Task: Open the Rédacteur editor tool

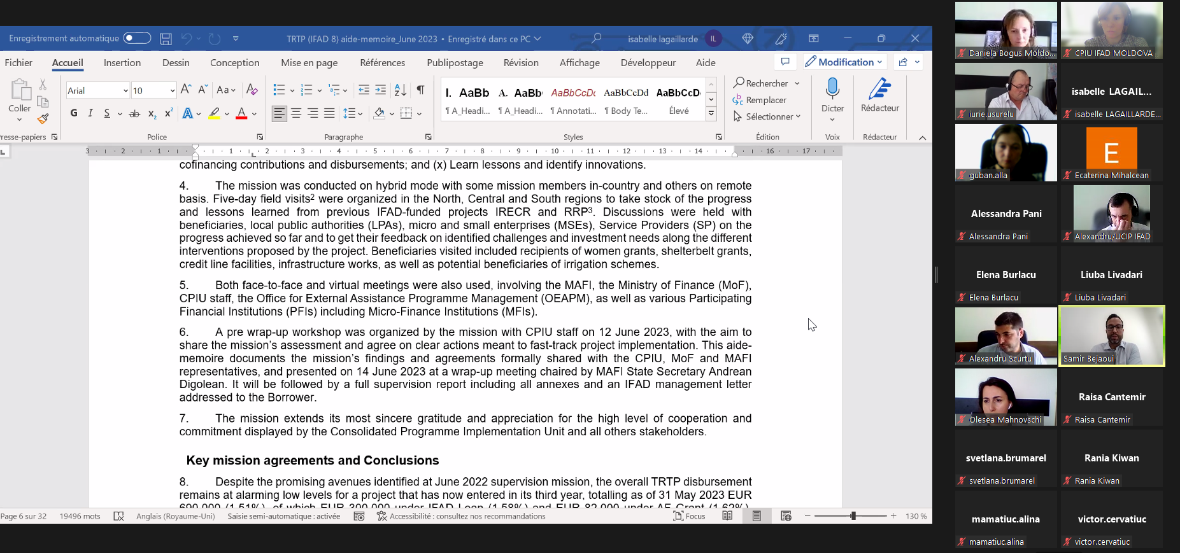Action: (879, 94)
